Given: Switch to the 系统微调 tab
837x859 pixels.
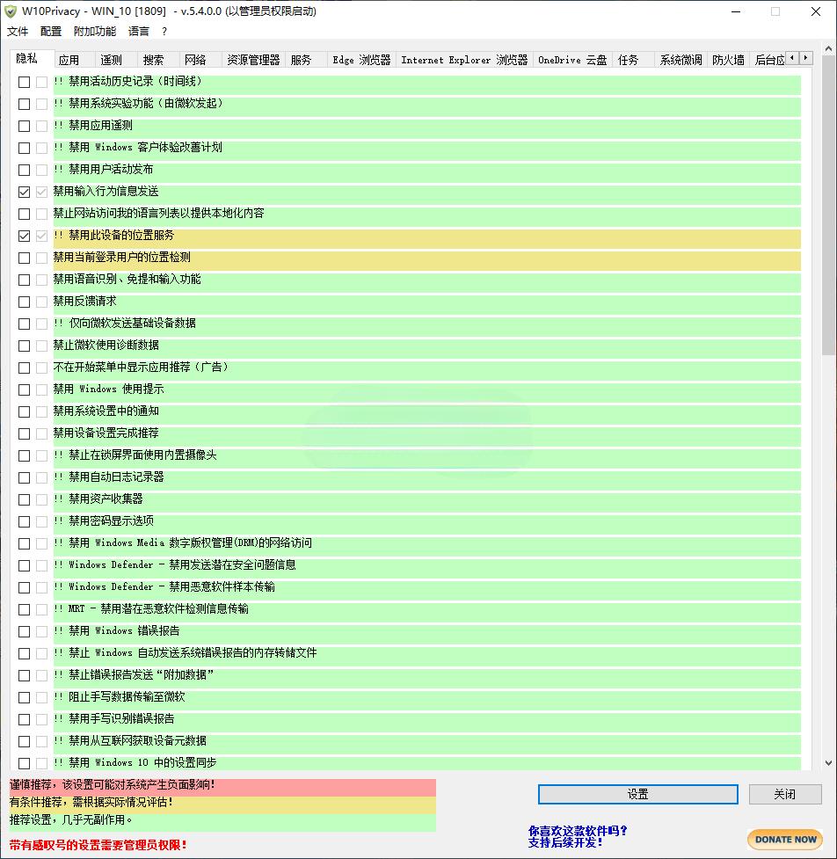Looking at the screenshot, I should click(x=681, y=60).
